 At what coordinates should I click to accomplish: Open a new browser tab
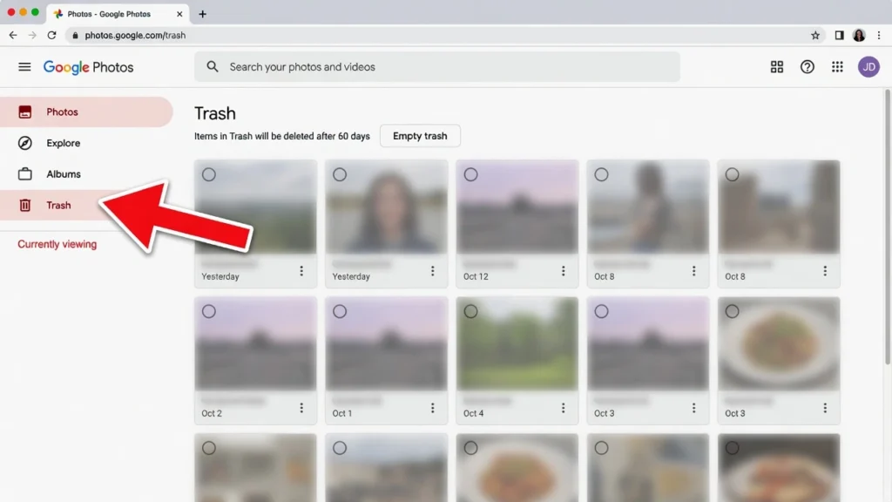tap(202, 14)
